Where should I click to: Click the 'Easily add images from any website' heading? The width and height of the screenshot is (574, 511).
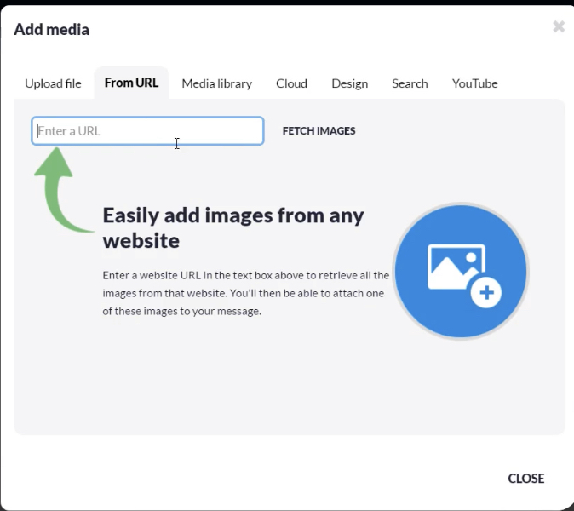coord(232,227)
